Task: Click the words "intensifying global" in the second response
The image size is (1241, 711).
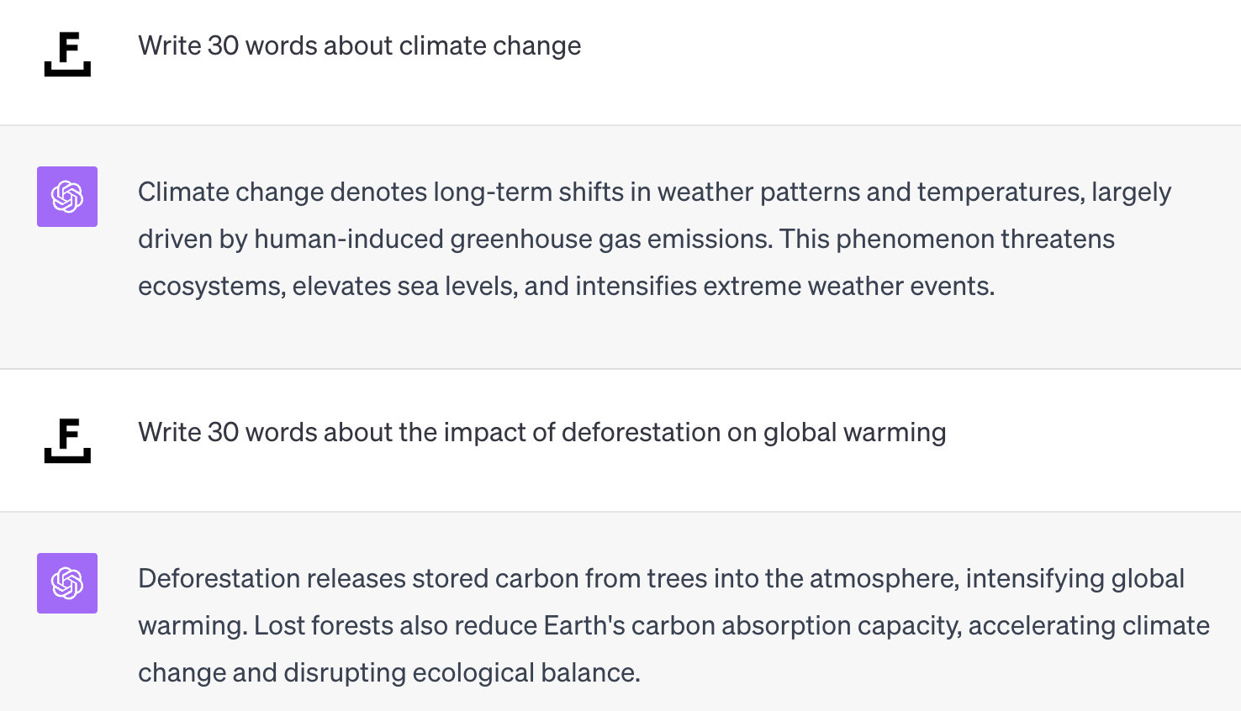Action: point(1075,578)
